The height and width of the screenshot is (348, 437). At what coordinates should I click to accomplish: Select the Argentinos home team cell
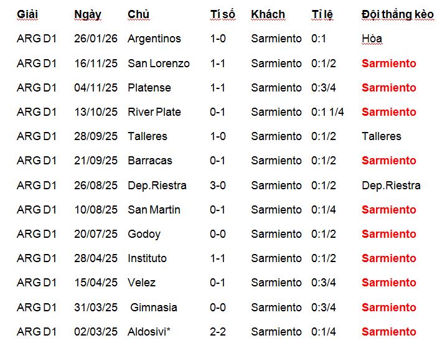pos(154,39)
